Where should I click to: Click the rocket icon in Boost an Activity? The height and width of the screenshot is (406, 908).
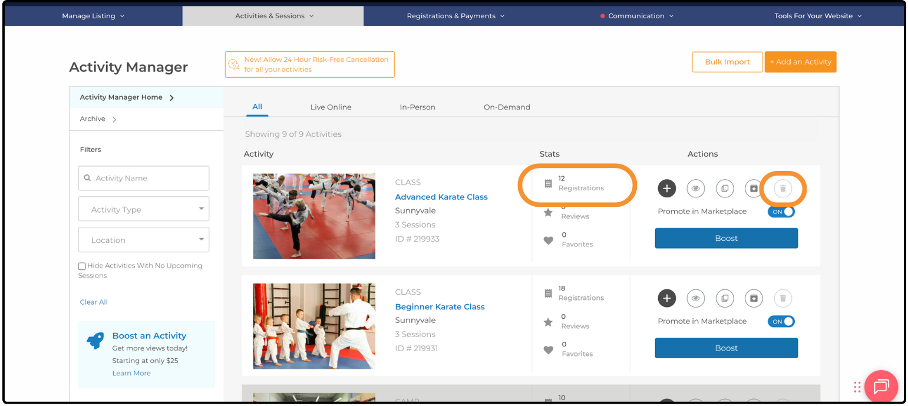tap(95, 341)
